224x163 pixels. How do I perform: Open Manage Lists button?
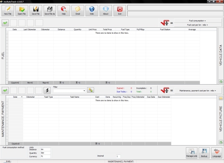[x=192, y=153]
